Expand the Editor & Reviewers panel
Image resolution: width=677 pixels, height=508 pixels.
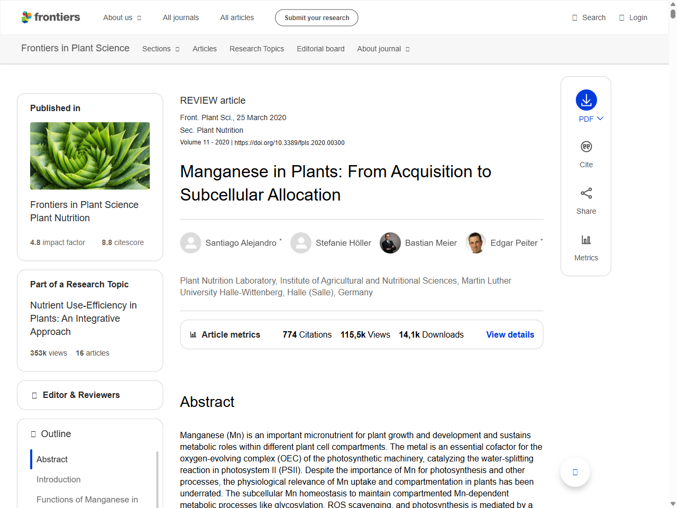click(x=90, y=395)
